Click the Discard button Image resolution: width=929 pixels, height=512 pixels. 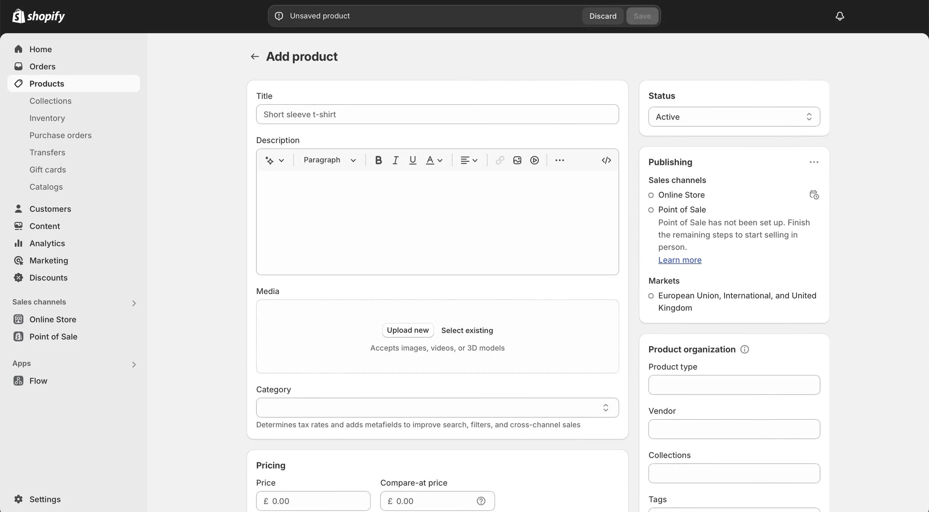(x=603, y=16)
